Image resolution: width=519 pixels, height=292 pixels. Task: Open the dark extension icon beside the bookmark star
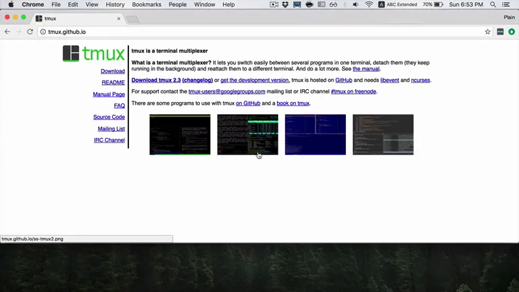[500, 32]
